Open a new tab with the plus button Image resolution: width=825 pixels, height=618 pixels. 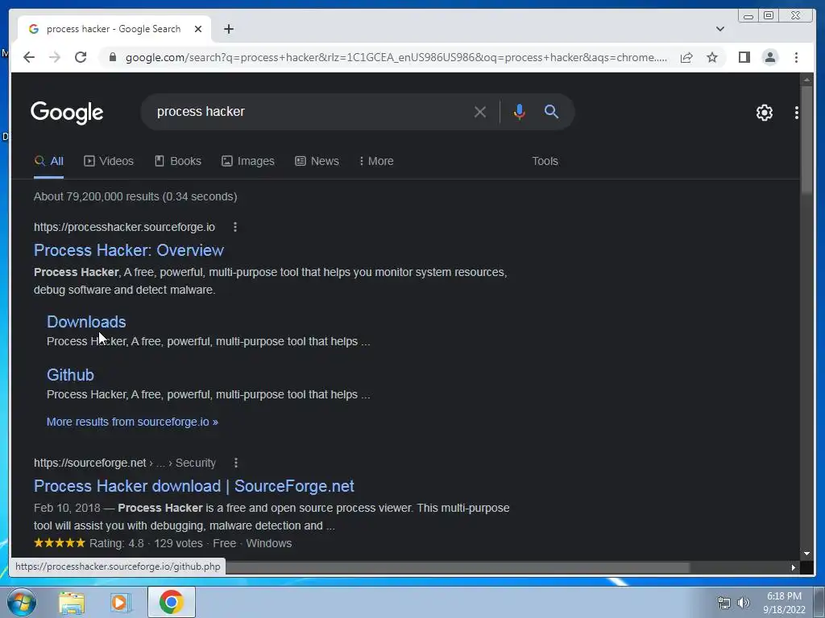pos(228,29)
